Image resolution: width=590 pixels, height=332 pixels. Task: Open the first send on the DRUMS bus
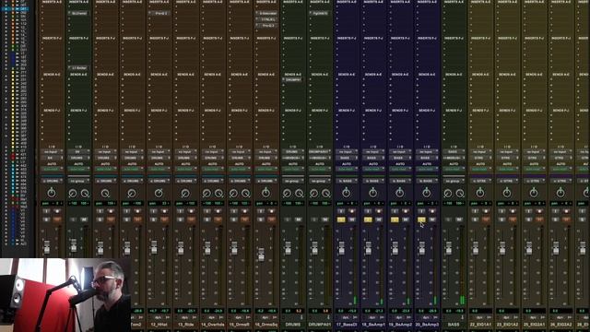point(293,80)
